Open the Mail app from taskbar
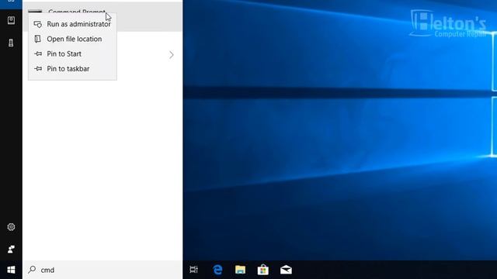 [x=286, y=270]
